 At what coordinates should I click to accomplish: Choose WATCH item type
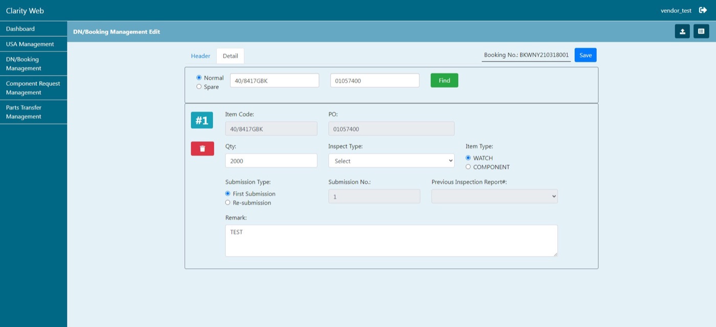[468, 158]
